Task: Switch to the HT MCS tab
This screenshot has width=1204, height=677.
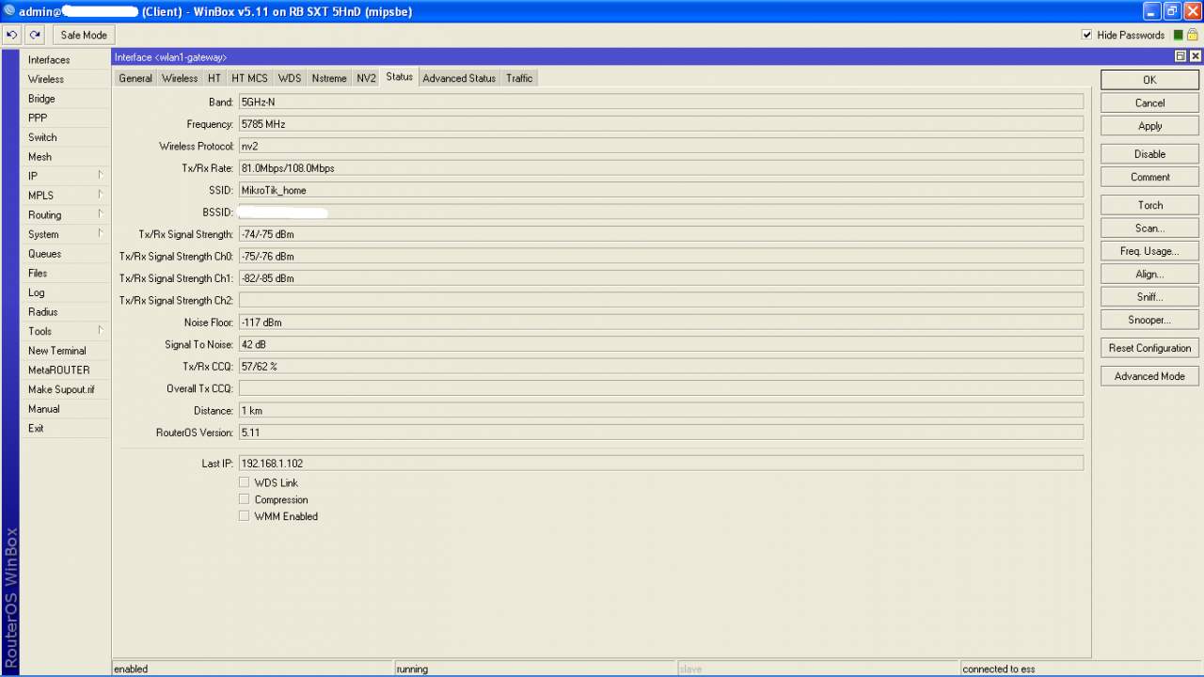Action: click(249, 78)
